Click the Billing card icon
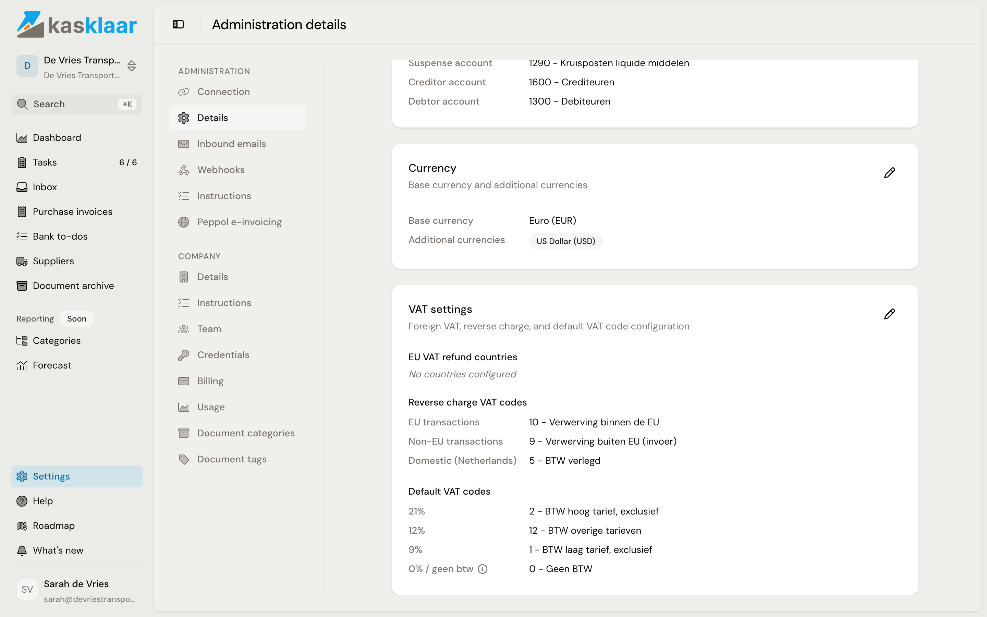The image size is (987, 617). click(x=184, y=381)
